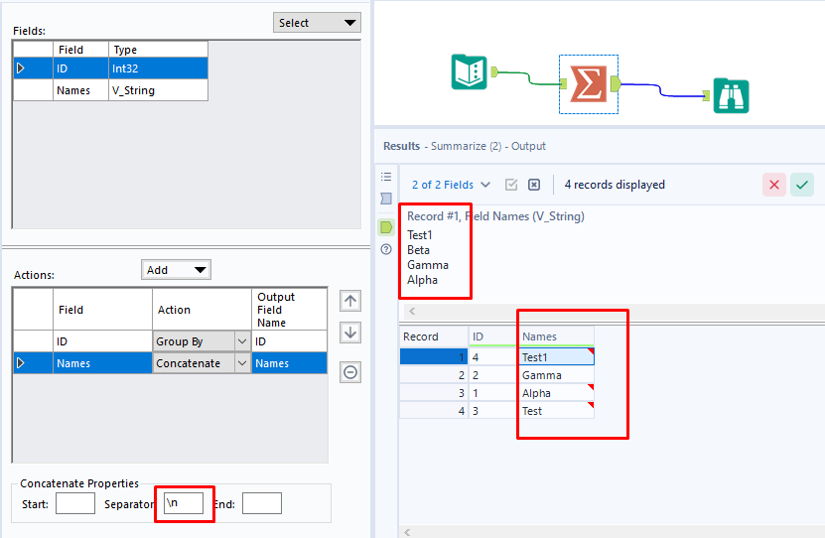
Task: Select record number 3 row header
Action: coord(434,393)
